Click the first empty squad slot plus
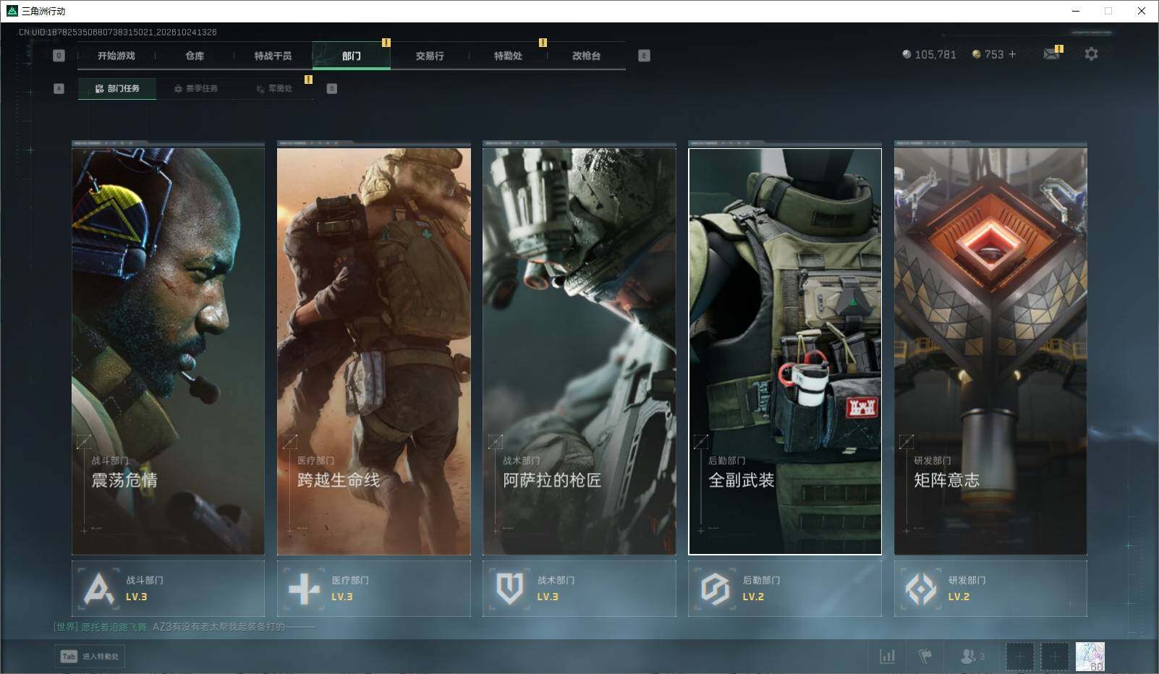1159x674 pixels. point(1019,657)
